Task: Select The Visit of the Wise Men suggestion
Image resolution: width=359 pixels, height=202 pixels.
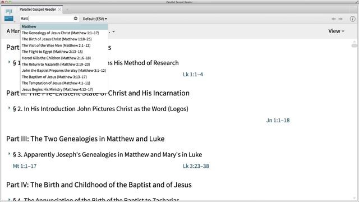Action: 64,45
